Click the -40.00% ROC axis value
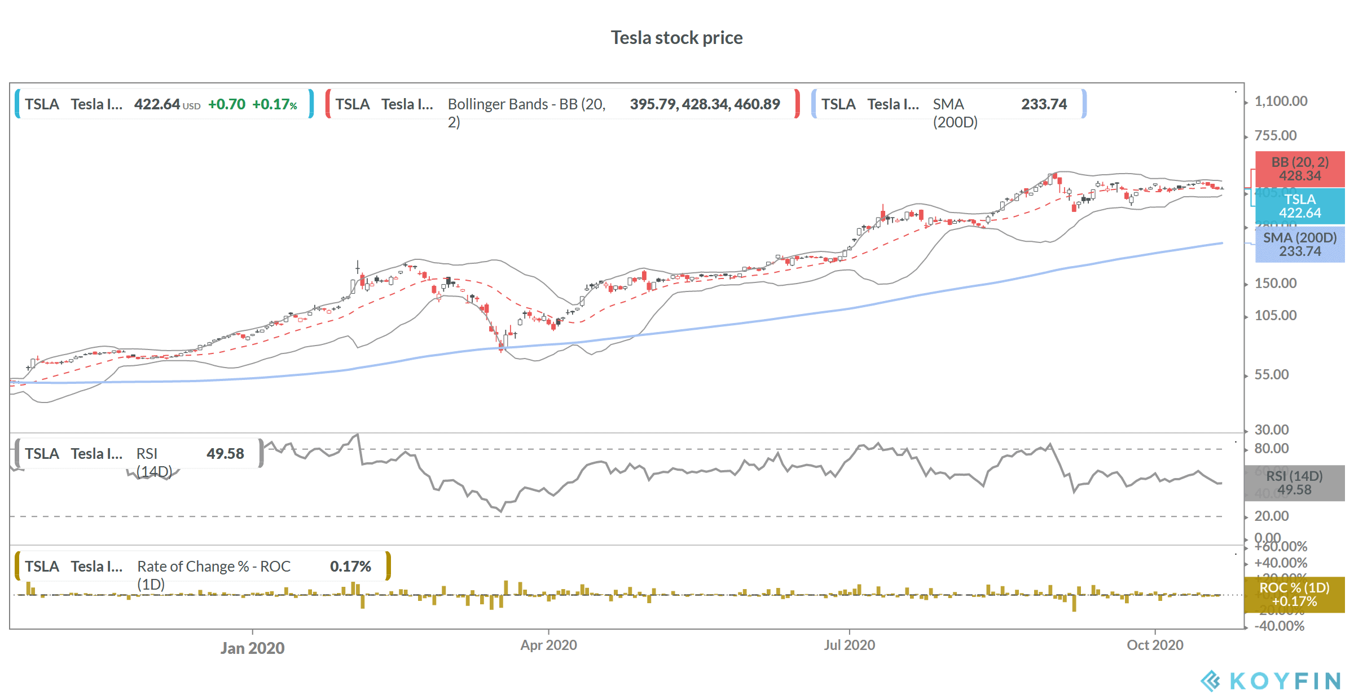1354x699 pixels. click(x=1280, y=626)
